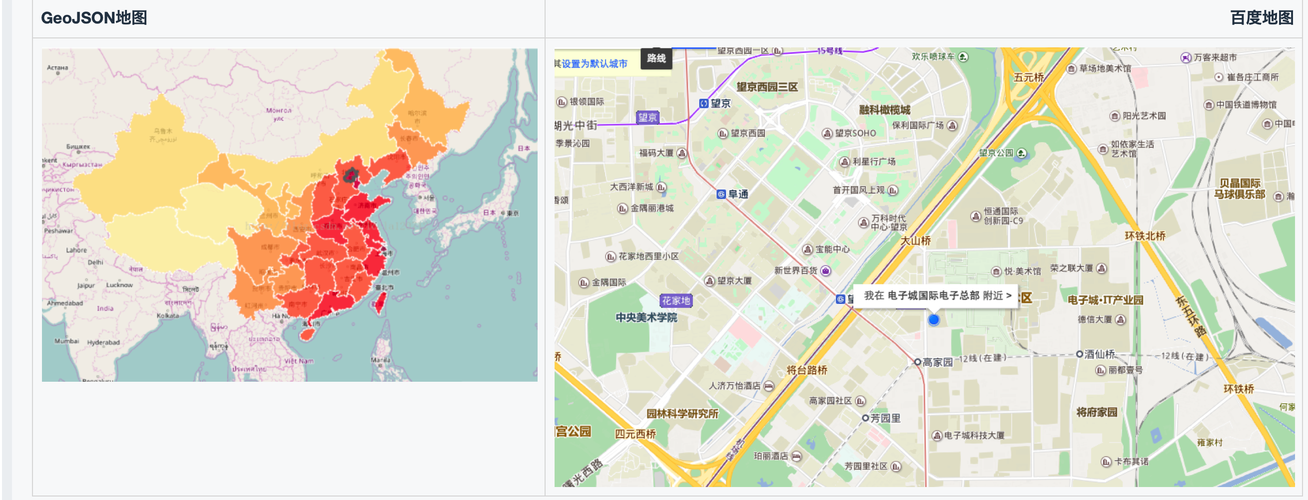Click the 银领国际 building icon
Image resolution: width=1308 pixels, height=500 pixels.
pyautogui.click(x=562, y=102)
